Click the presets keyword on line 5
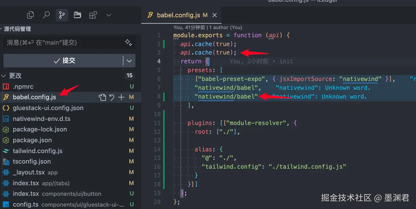The width and height of the screenshot is (416, 209). [200, 70]
